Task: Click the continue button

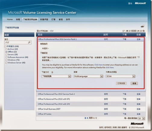Action: [134, 83]
